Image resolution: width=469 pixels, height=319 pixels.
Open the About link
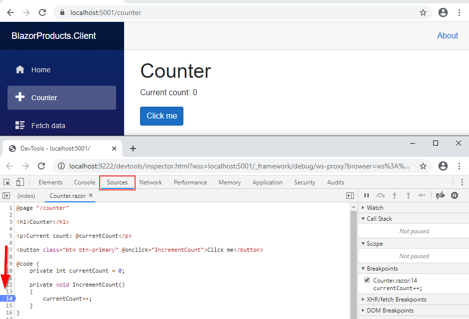(x=447, y=36)
